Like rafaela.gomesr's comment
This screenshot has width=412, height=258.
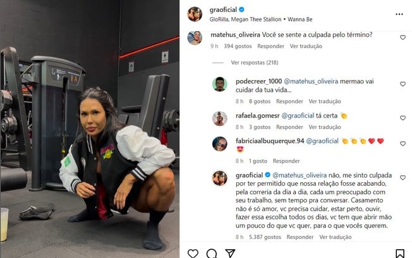click(403, 118)
